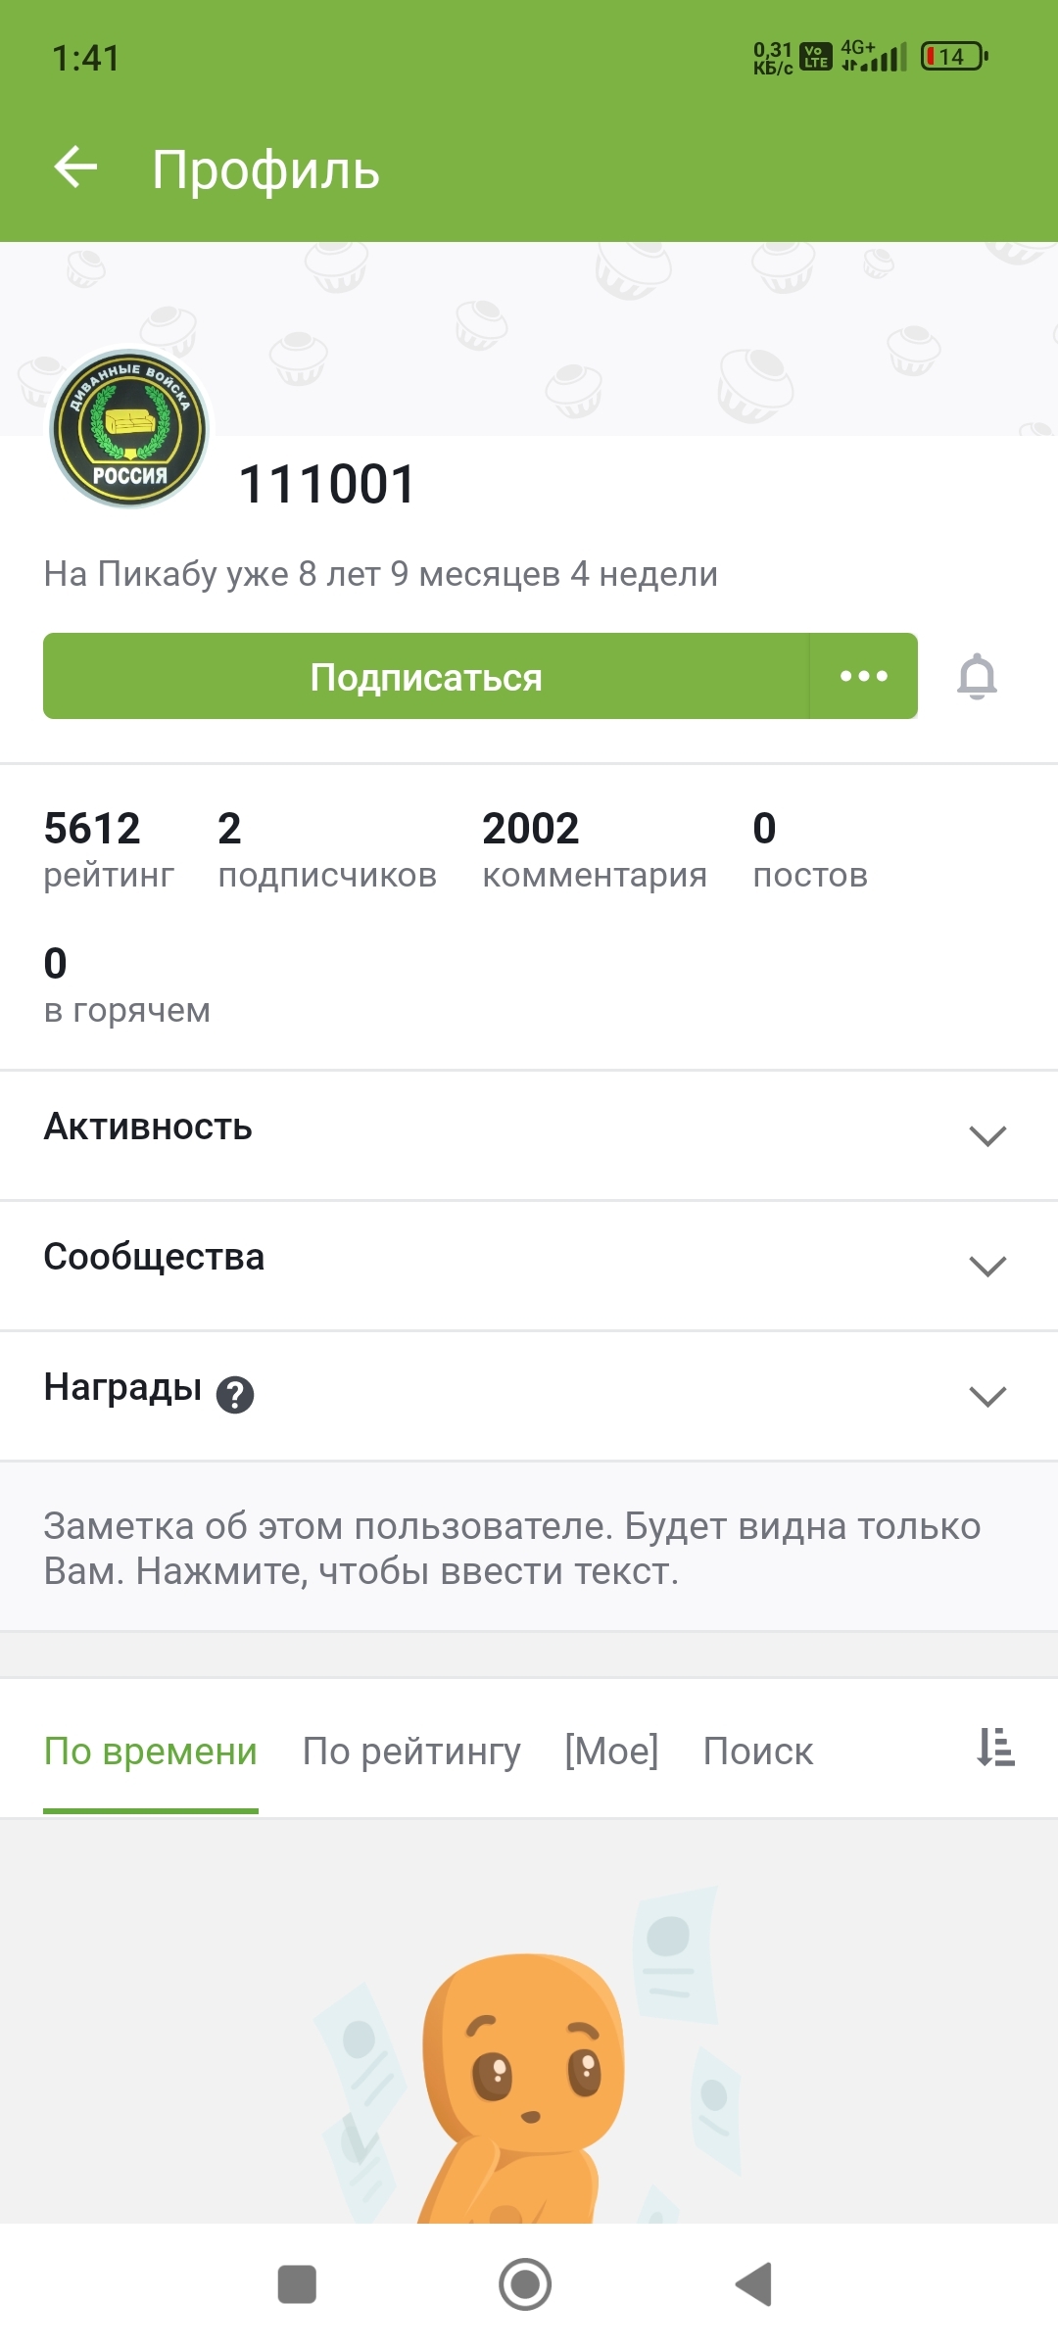Open the 2 подписчиков subscribers count
Screen dimensions: 1058x2351
click(x=327, y=849)
